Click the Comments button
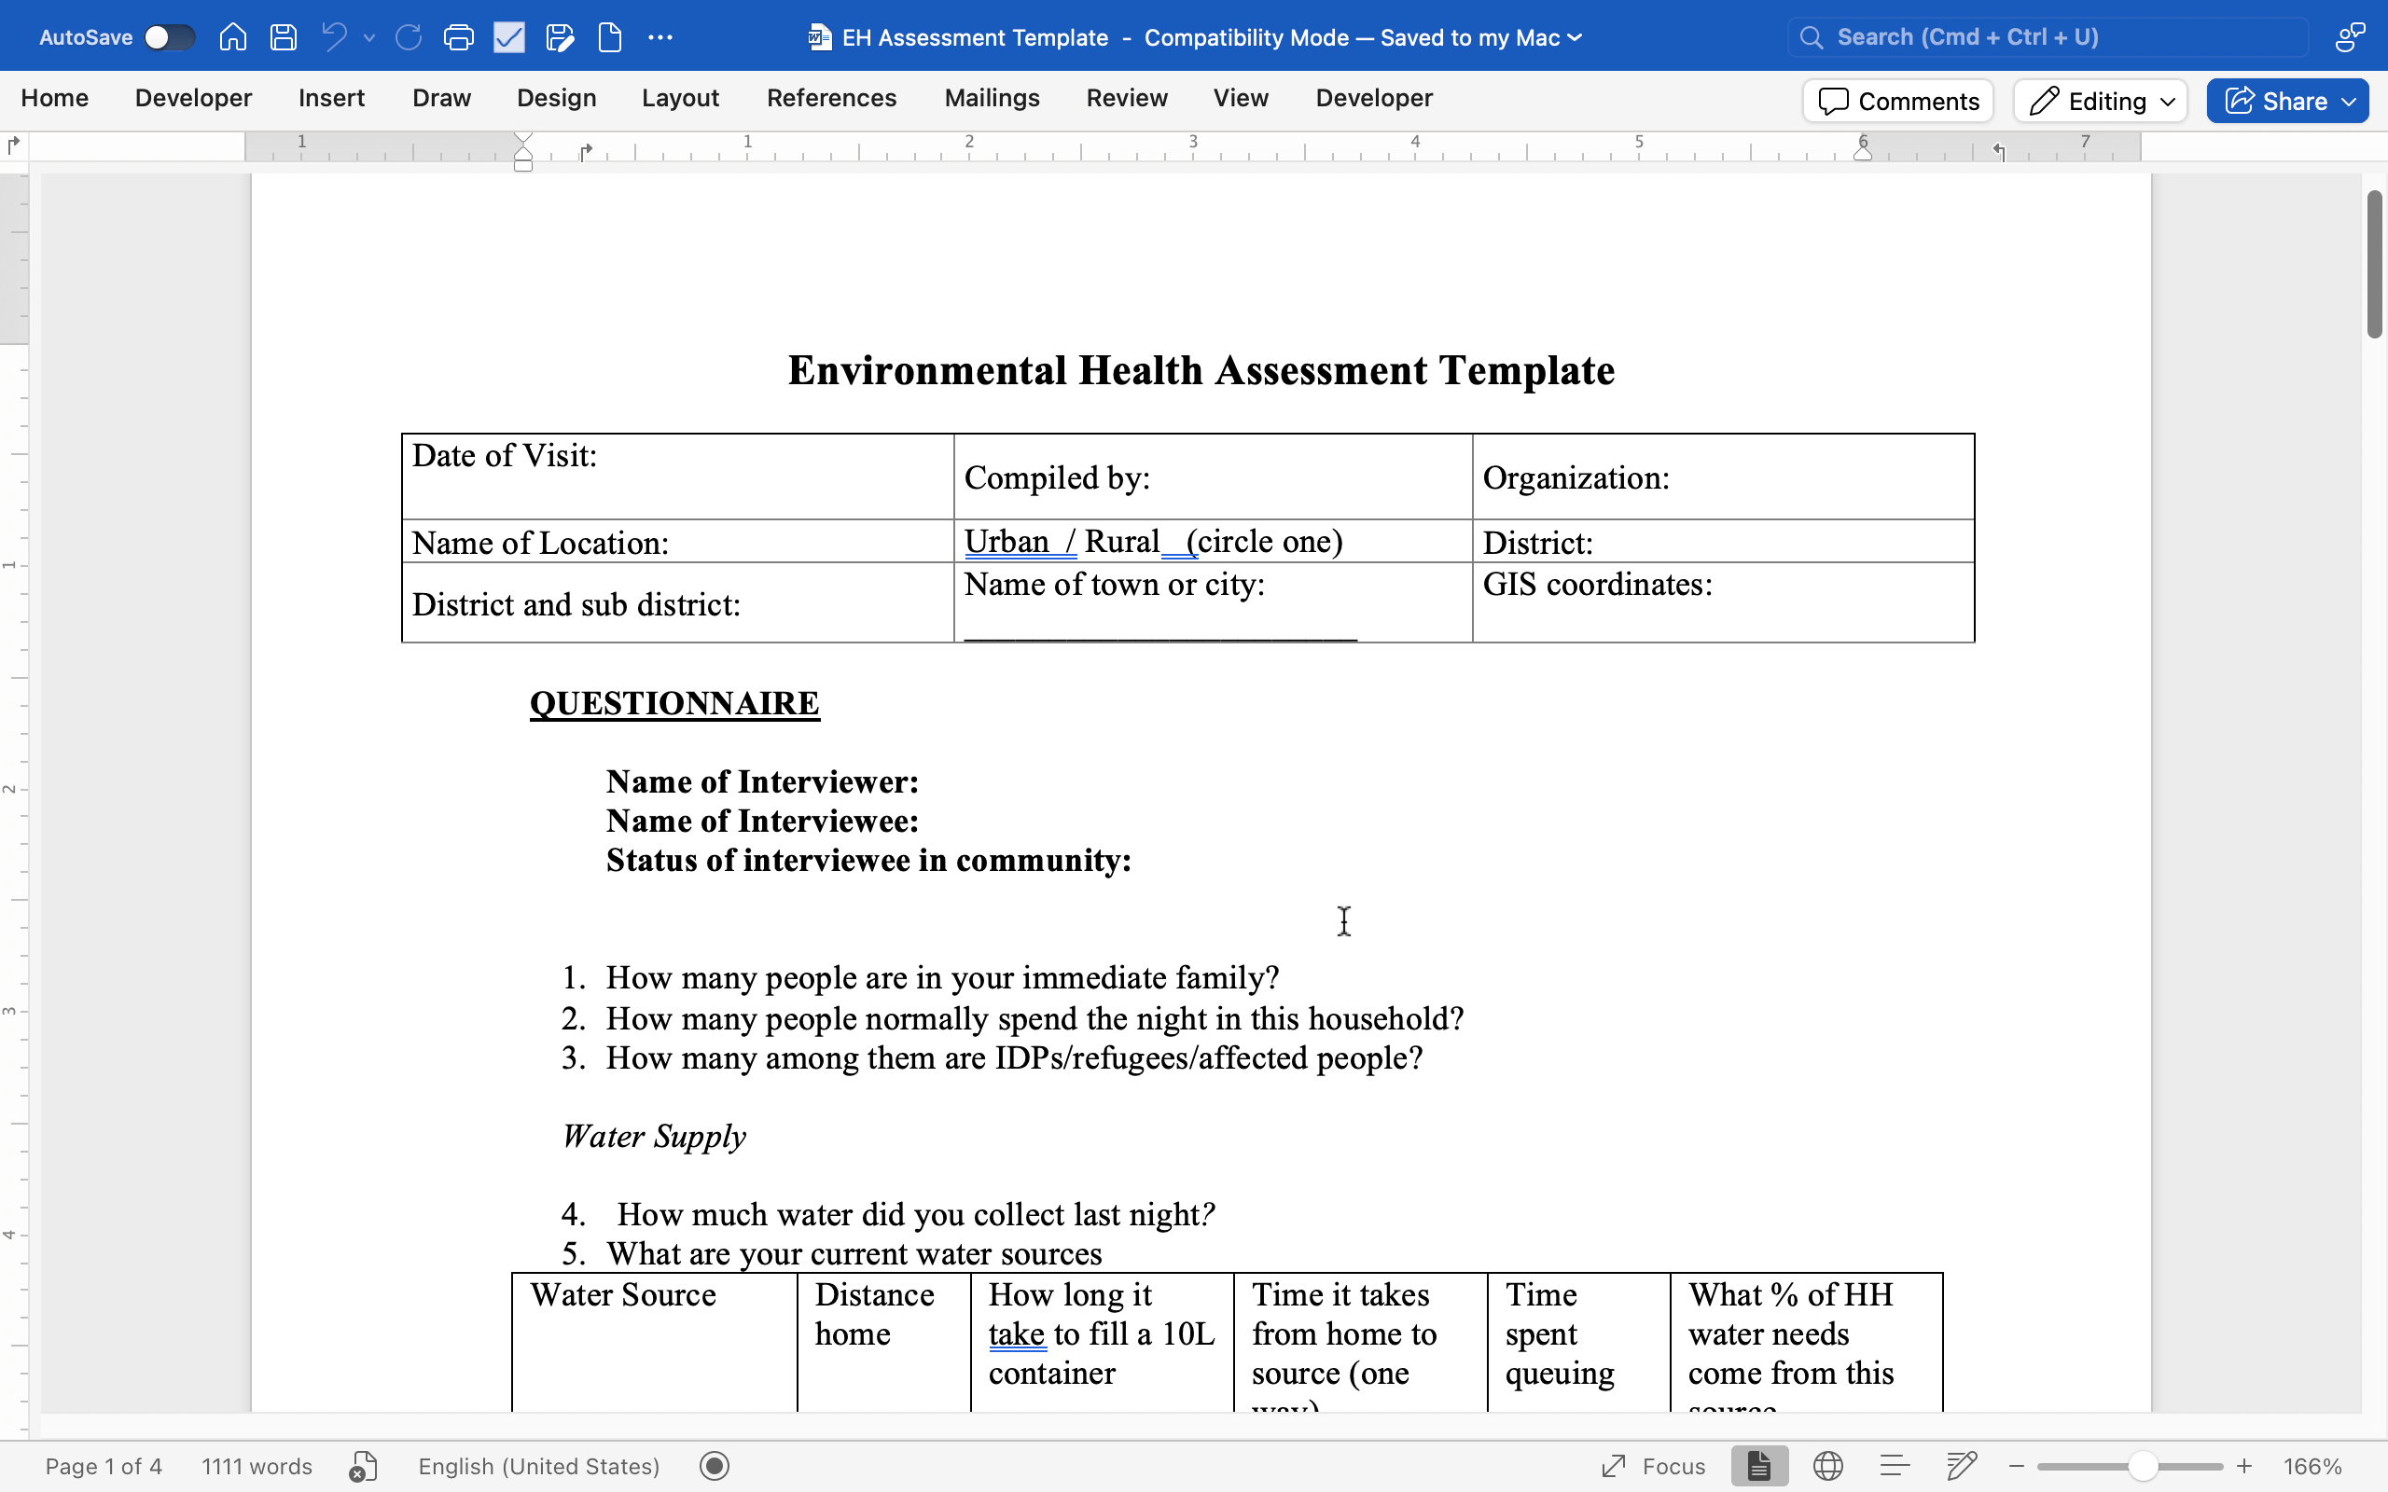The image size is (2388, 1492). [x=1898, y=101]
